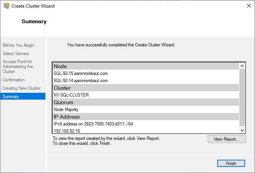The width and height of the screenshot is (255, 173).
Task: Click the highlighted Summary step in sidebar
Action: click(11, 97)
